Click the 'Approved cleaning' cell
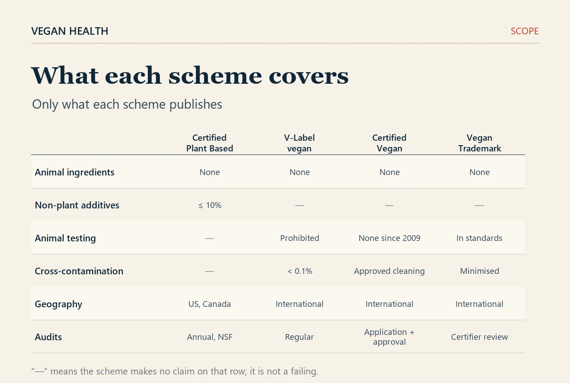The image size is (570, 383). point(390,271)
